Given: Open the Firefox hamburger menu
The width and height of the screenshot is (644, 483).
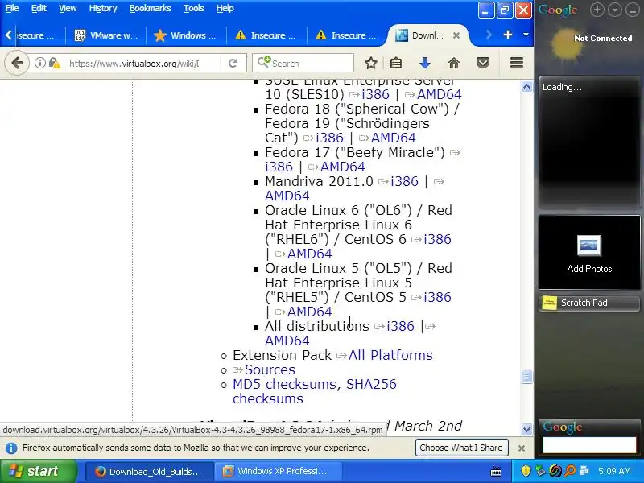Looking at the screenshot, I should point(516,63).
